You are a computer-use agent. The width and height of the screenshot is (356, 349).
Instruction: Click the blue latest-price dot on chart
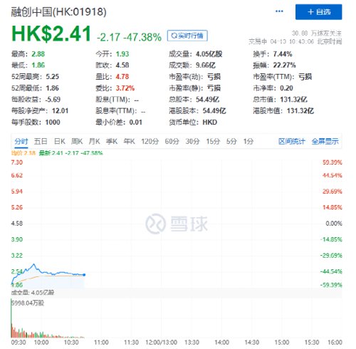point(84,275)
